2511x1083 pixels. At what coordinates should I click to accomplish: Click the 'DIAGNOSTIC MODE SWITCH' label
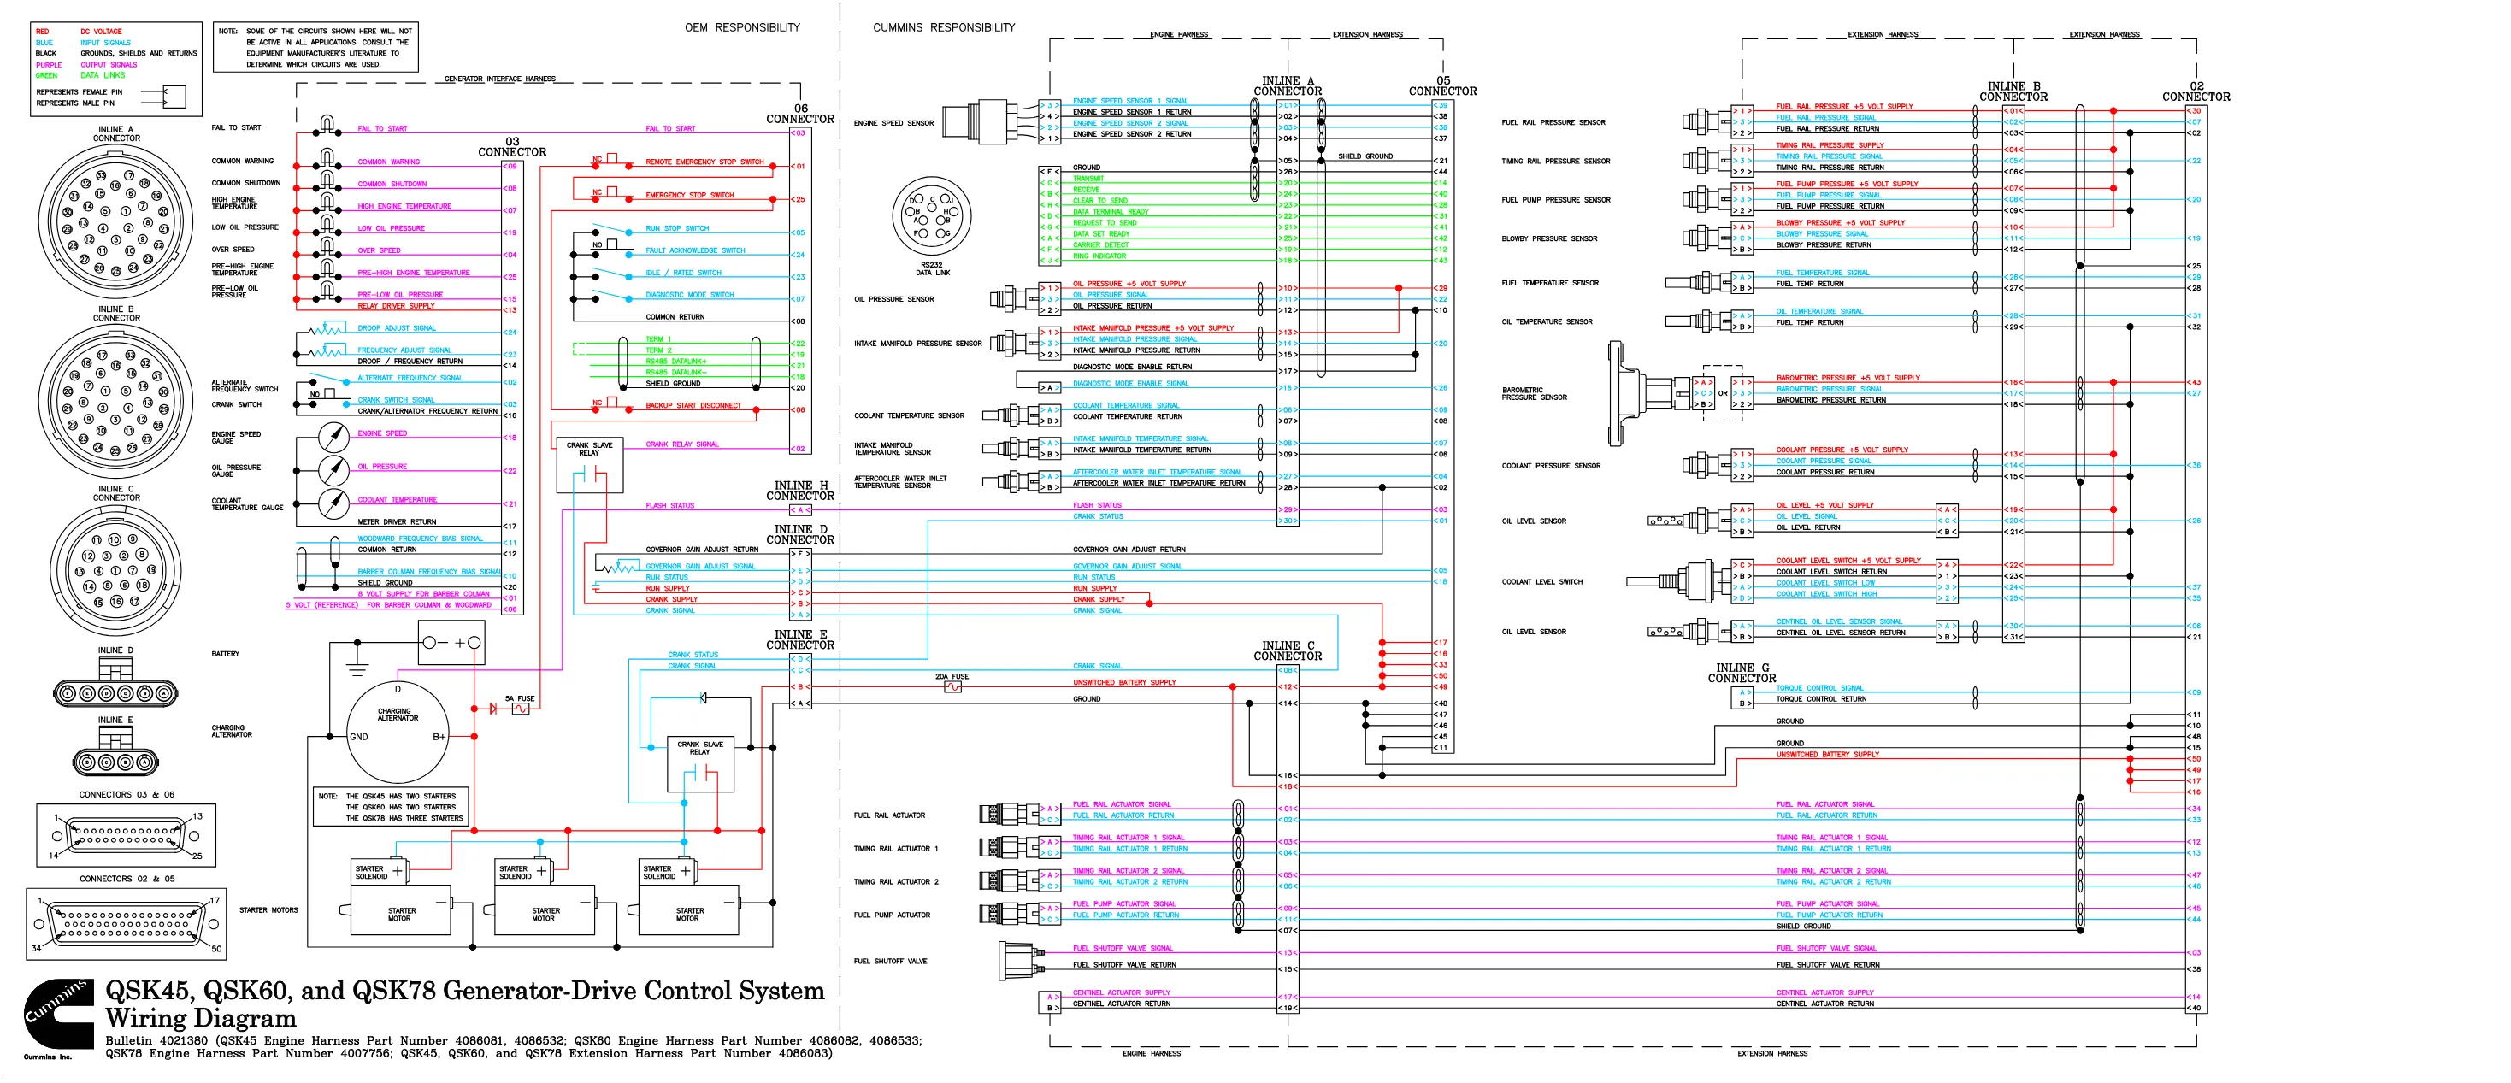[690, 294]
